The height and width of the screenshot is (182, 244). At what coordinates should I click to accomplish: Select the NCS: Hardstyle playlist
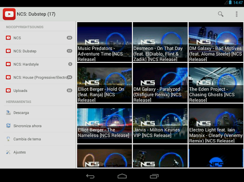[x=38, y=64]
